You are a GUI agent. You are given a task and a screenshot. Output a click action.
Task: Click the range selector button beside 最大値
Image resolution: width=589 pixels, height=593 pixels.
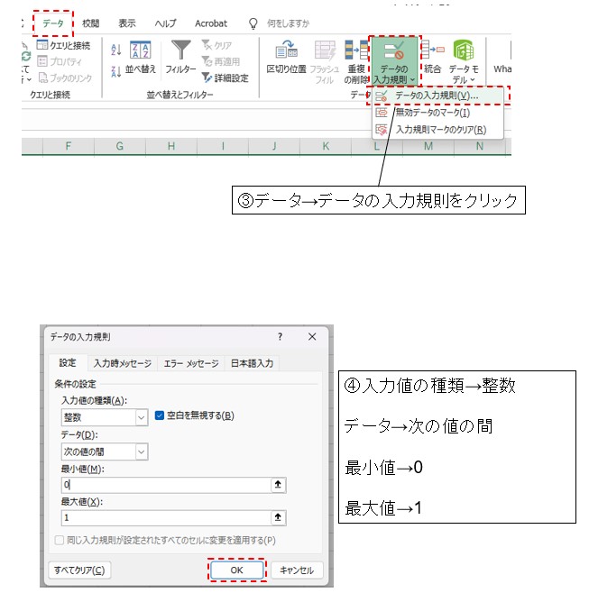(279, 518)
